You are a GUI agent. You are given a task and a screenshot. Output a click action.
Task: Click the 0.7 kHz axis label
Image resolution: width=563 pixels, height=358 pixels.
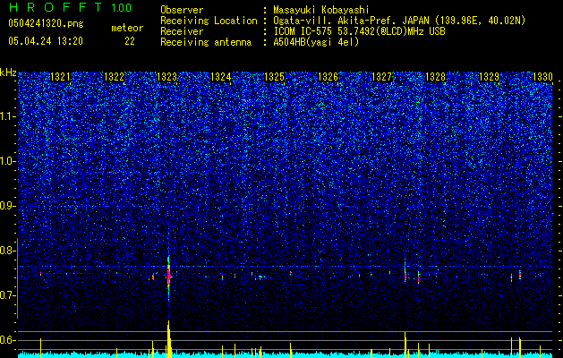(x=8, y=295)
